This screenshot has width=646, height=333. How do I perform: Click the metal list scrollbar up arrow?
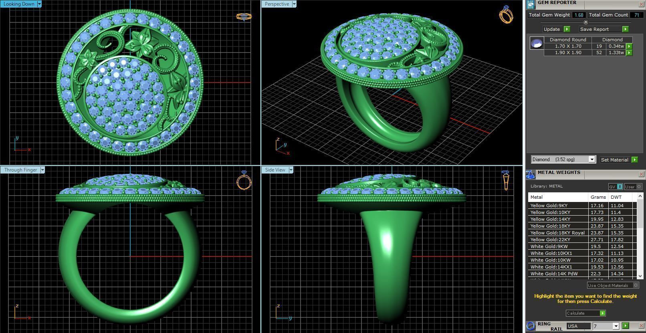coord(640,196)
